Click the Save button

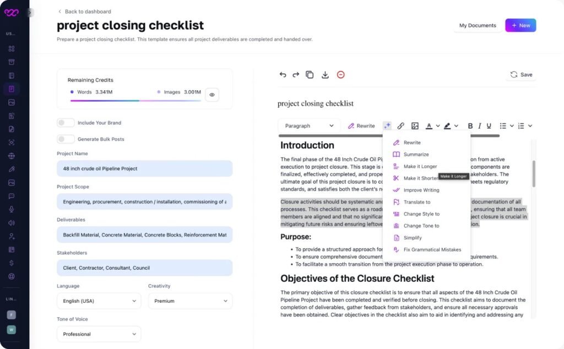[x=521, y=74]
